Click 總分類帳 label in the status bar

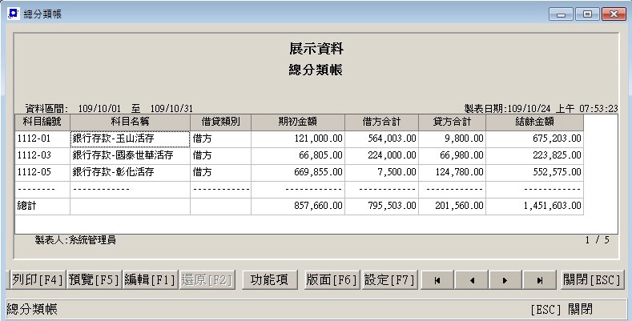click(x=32, y=309)
